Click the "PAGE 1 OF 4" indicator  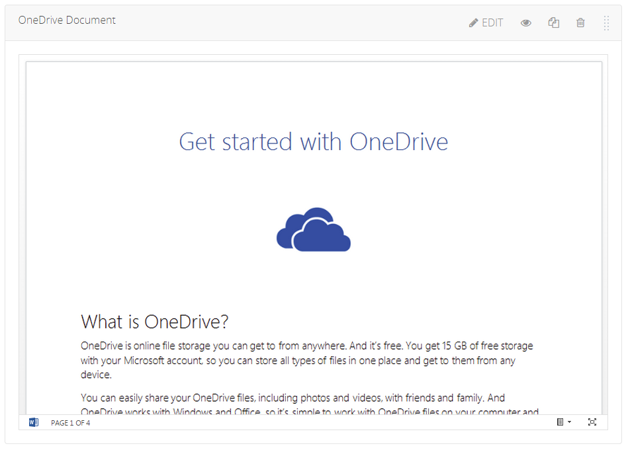(70, 423)
